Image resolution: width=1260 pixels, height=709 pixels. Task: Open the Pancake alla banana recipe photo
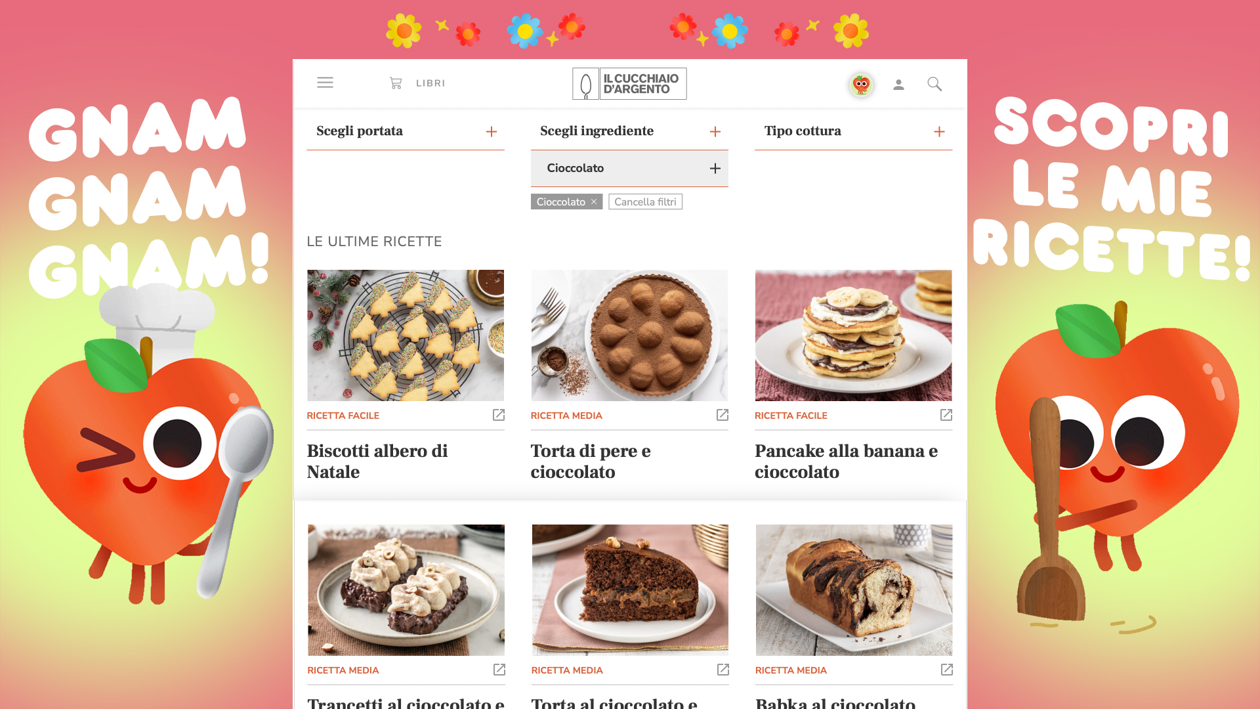click(853, 335)
